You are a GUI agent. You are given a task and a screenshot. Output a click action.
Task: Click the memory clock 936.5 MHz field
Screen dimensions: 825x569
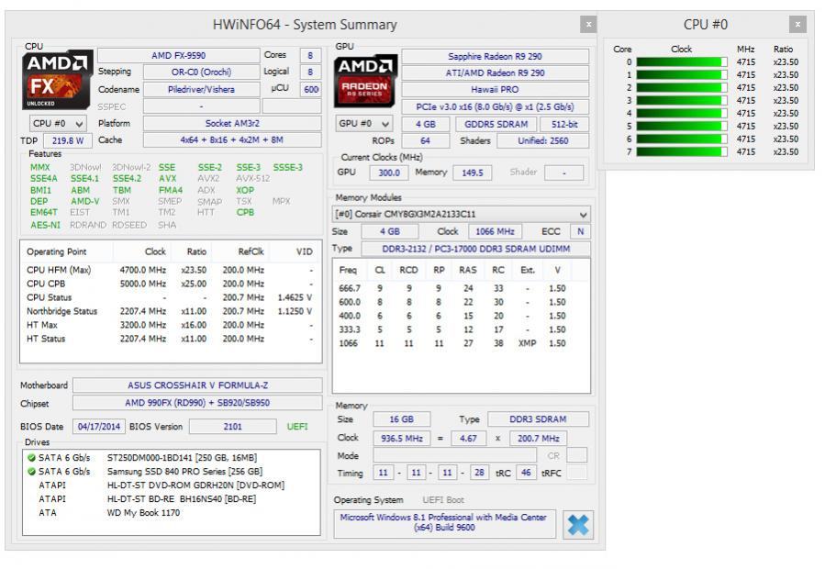(x=401, y=438)
